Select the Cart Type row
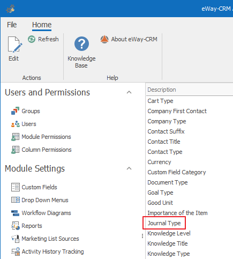The width and height of the screenshot is (233, 259). tap(189, 101)
